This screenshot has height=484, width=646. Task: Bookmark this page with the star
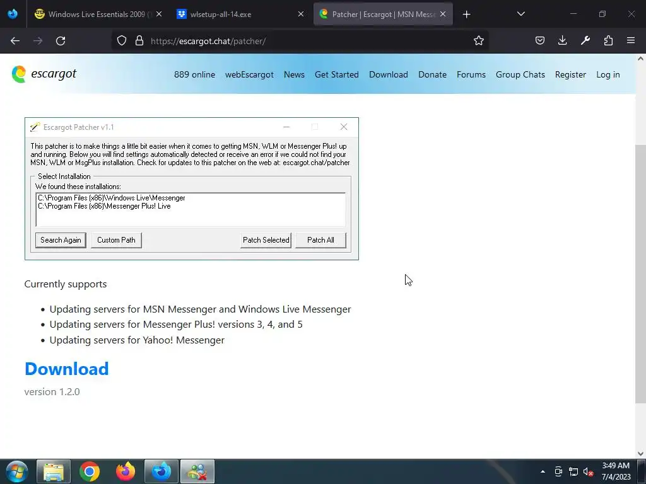478,41
